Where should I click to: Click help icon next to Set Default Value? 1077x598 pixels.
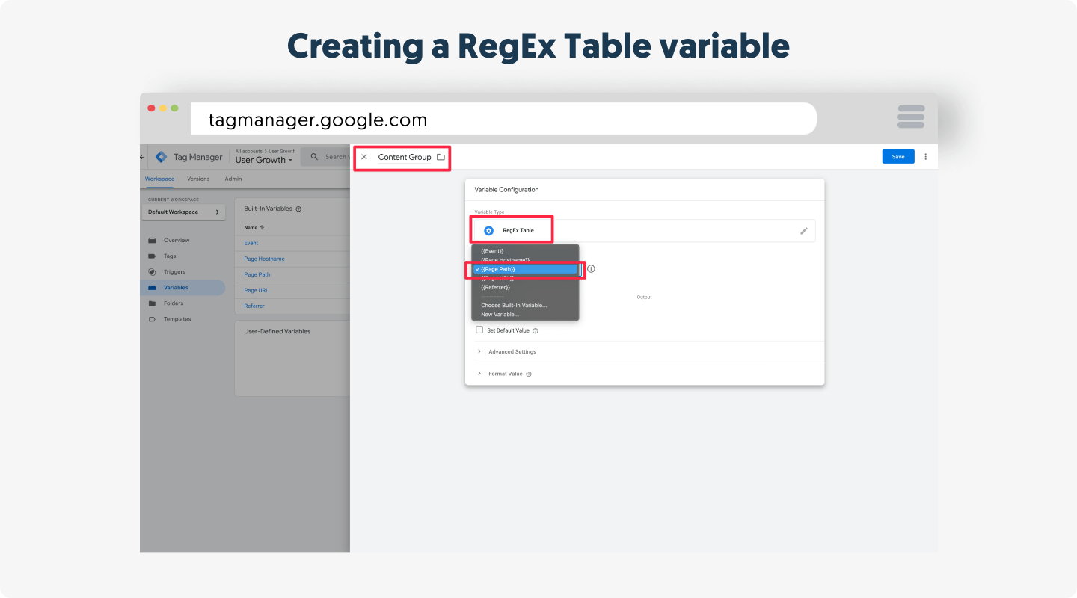point(536,330)
